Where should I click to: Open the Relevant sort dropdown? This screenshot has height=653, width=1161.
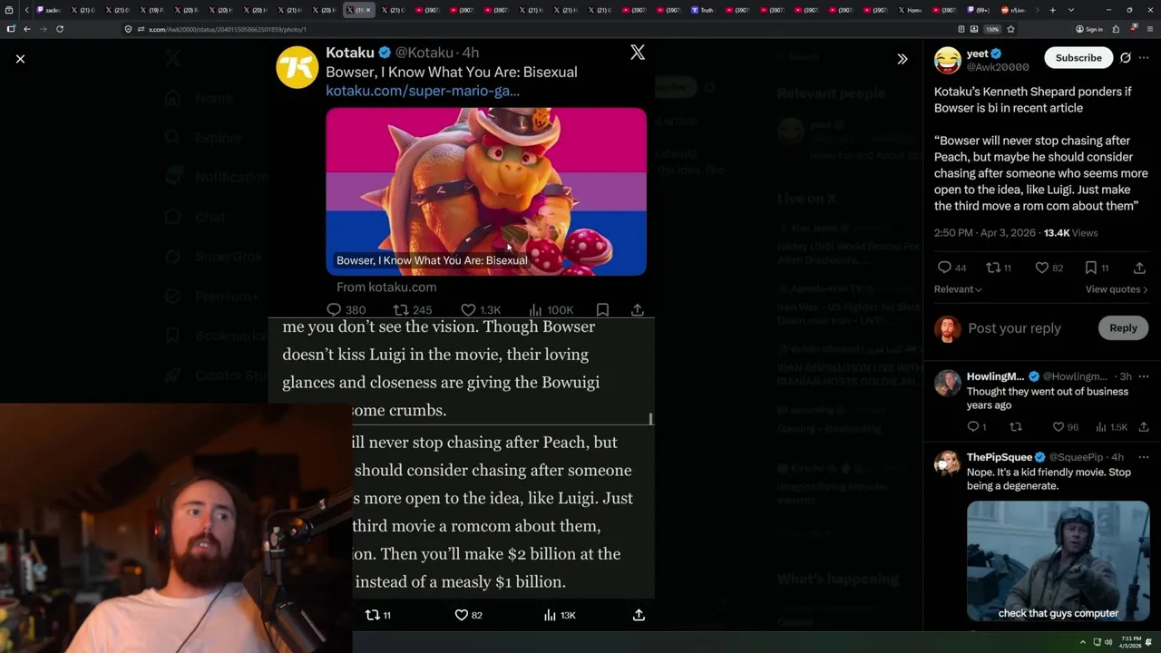(x=958, y=289)
